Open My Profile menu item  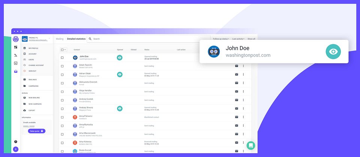tap(33, 48)
